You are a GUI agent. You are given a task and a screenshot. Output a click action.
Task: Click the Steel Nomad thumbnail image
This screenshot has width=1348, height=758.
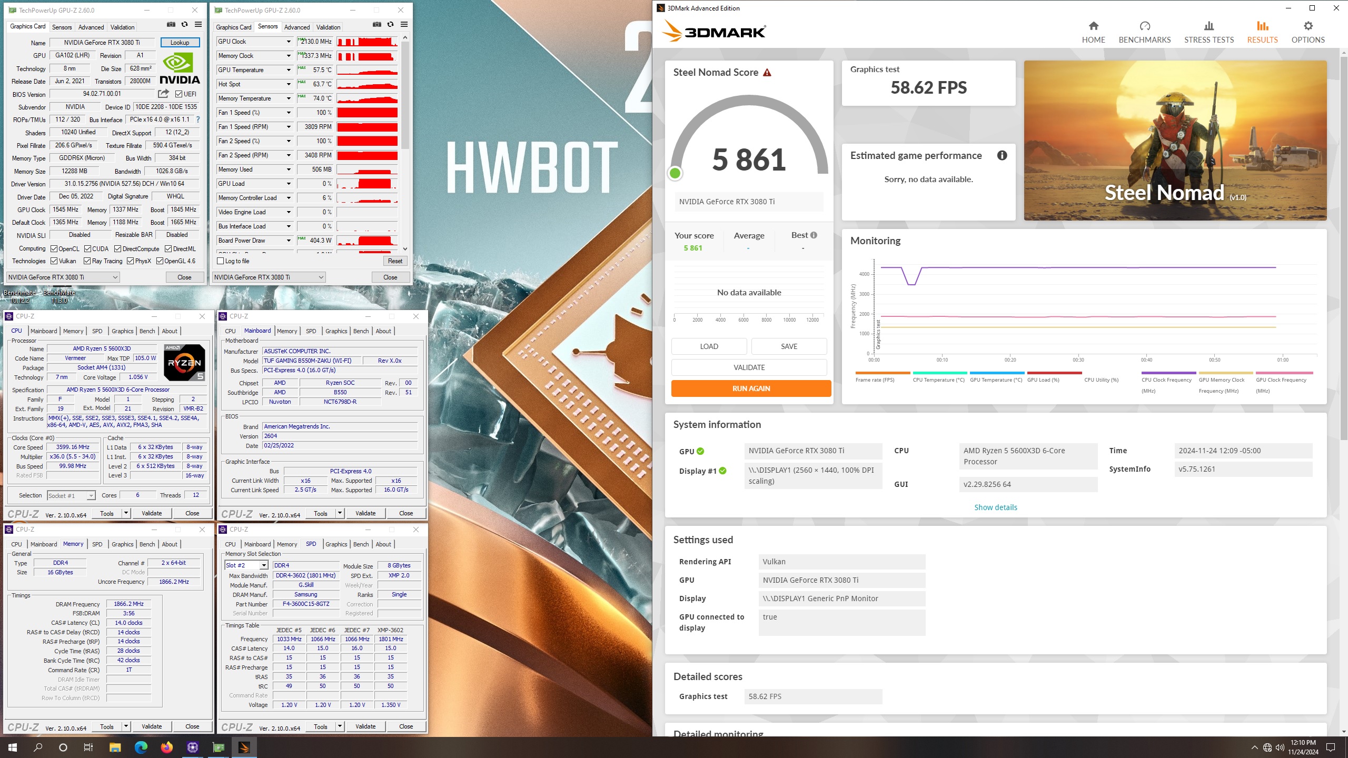pyautogui.click(x=1175, y=141)
